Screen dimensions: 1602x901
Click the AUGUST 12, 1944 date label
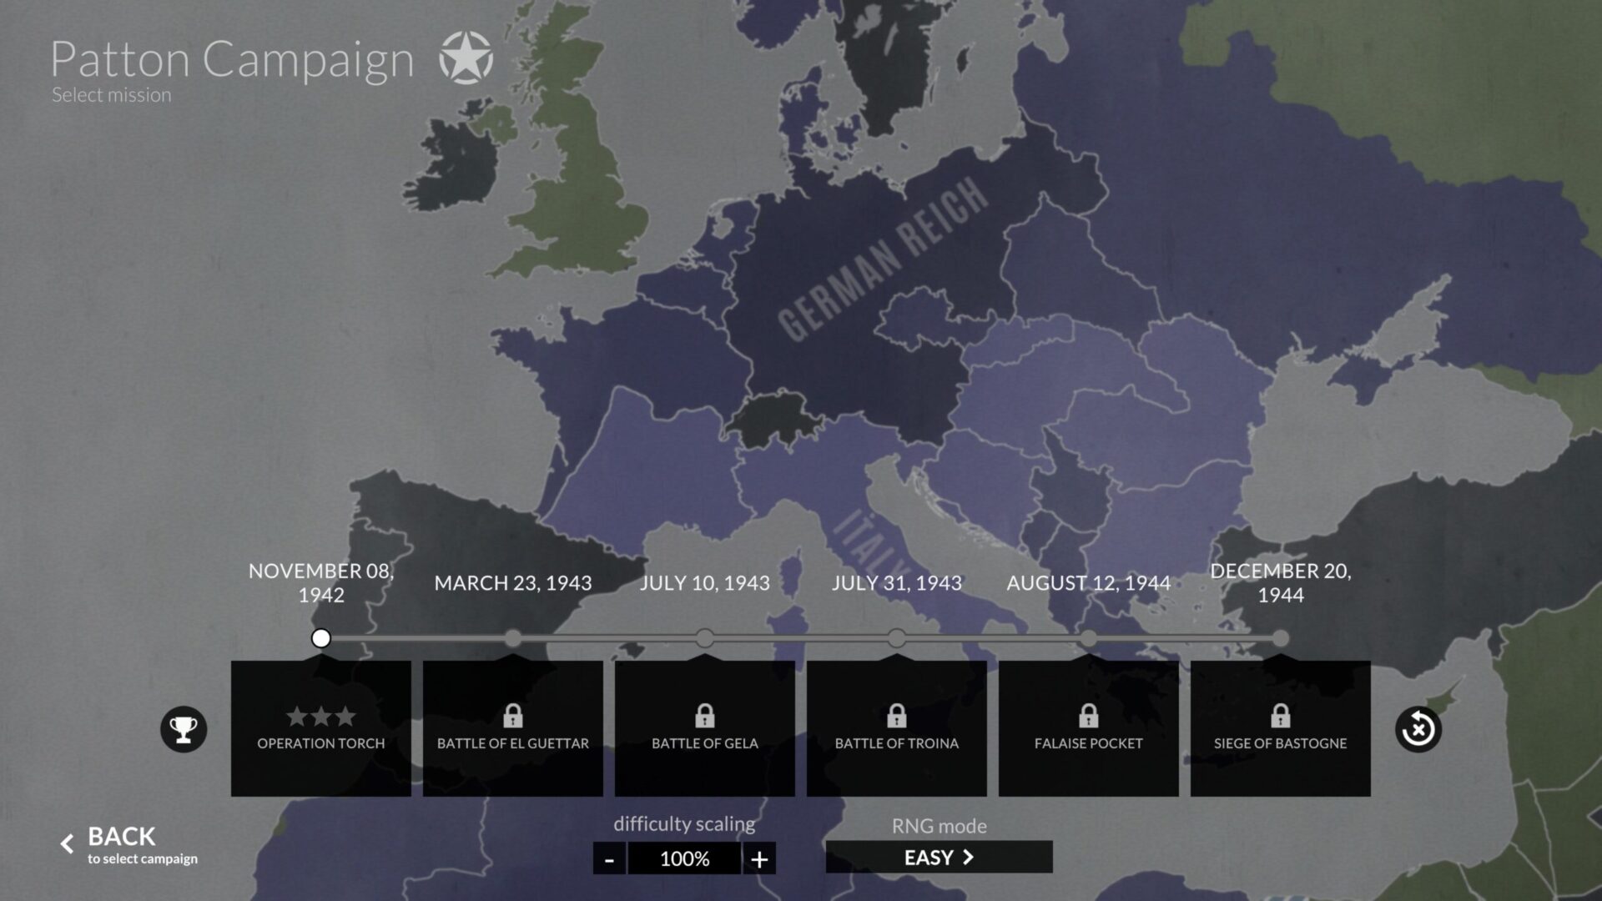(x=1089, y=582)
